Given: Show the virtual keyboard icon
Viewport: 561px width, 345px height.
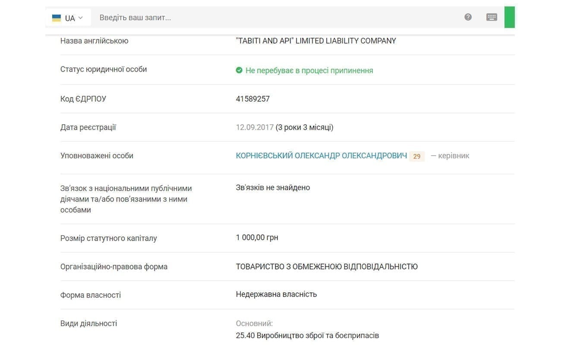Looking at the screenshot, I should pos(492,17).
